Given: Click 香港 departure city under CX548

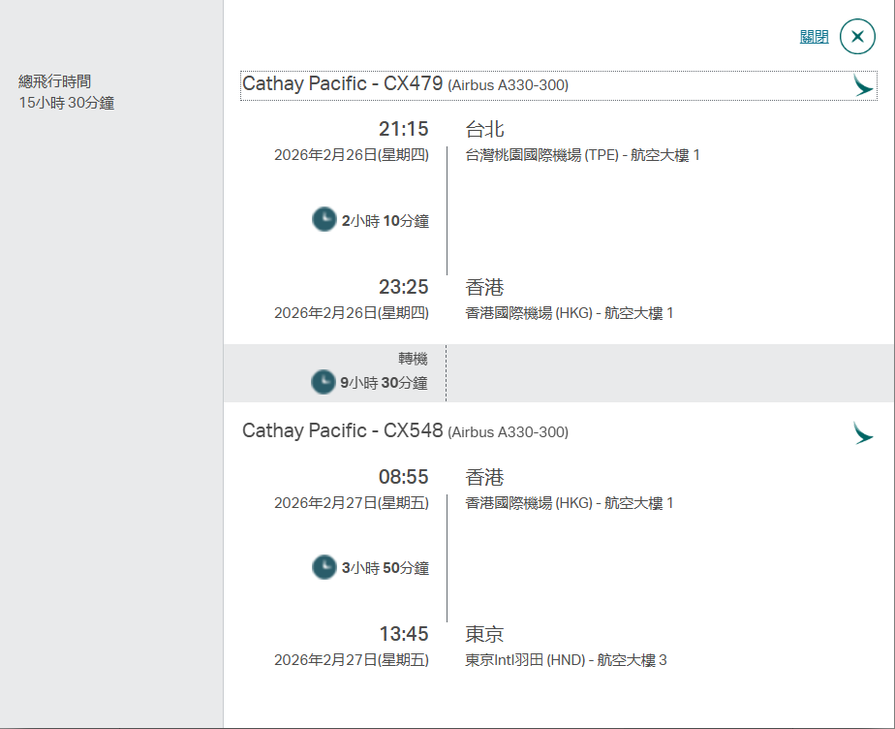Looking at the screenshot, I should 484,477.
